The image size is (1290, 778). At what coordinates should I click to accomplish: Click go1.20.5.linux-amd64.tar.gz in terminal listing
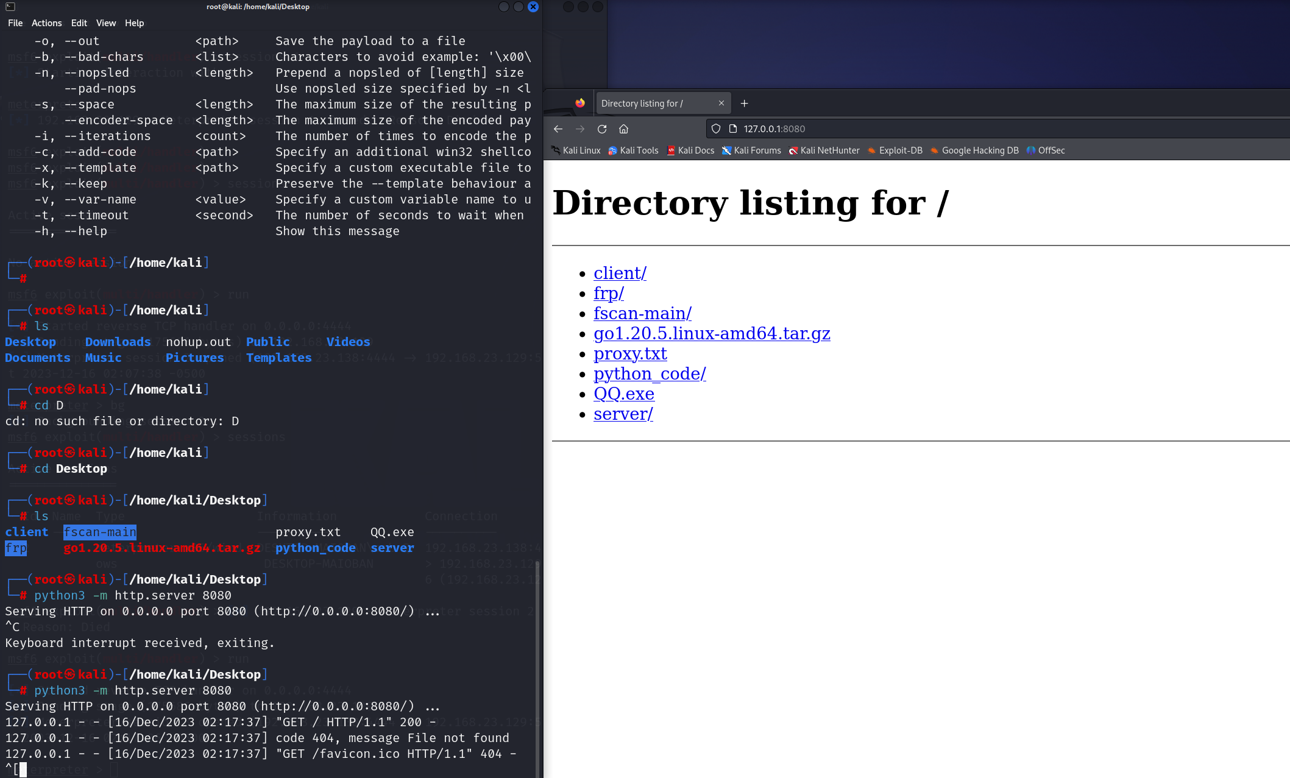(x=162, y=548)
